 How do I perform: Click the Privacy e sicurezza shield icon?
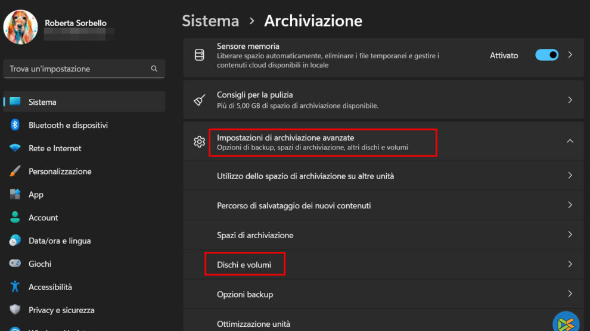(15, 310)
